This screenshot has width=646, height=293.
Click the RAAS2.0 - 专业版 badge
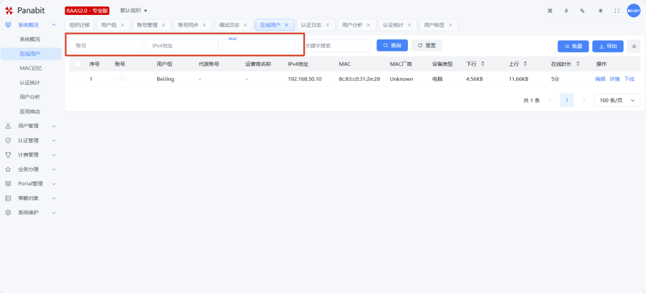(x=87, y=11)
